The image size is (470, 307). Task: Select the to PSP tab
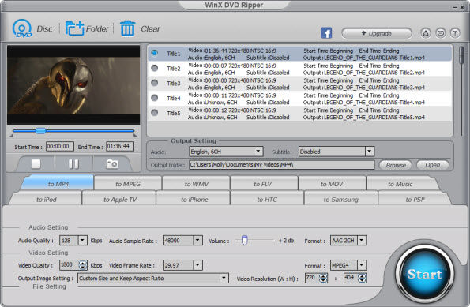(x=415, y=199)
